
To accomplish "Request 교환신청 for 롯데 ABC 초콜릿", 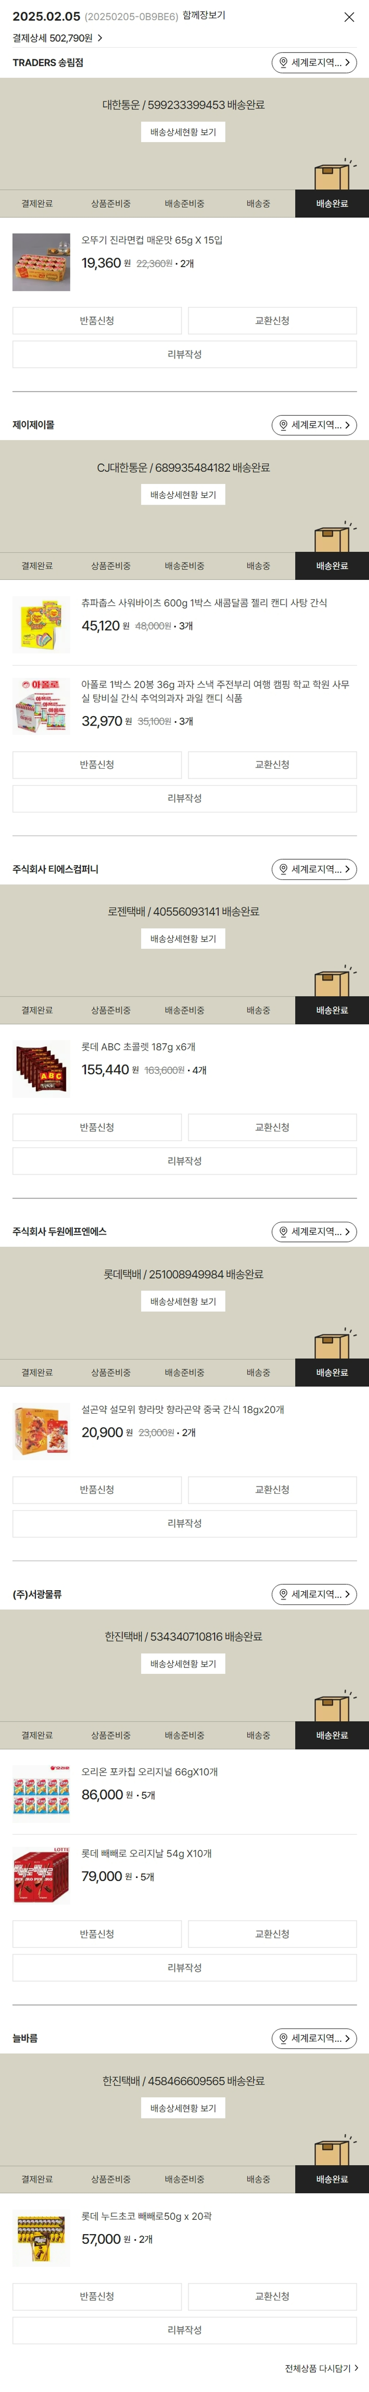I will pyautogui.click(x=273, y=1127).
